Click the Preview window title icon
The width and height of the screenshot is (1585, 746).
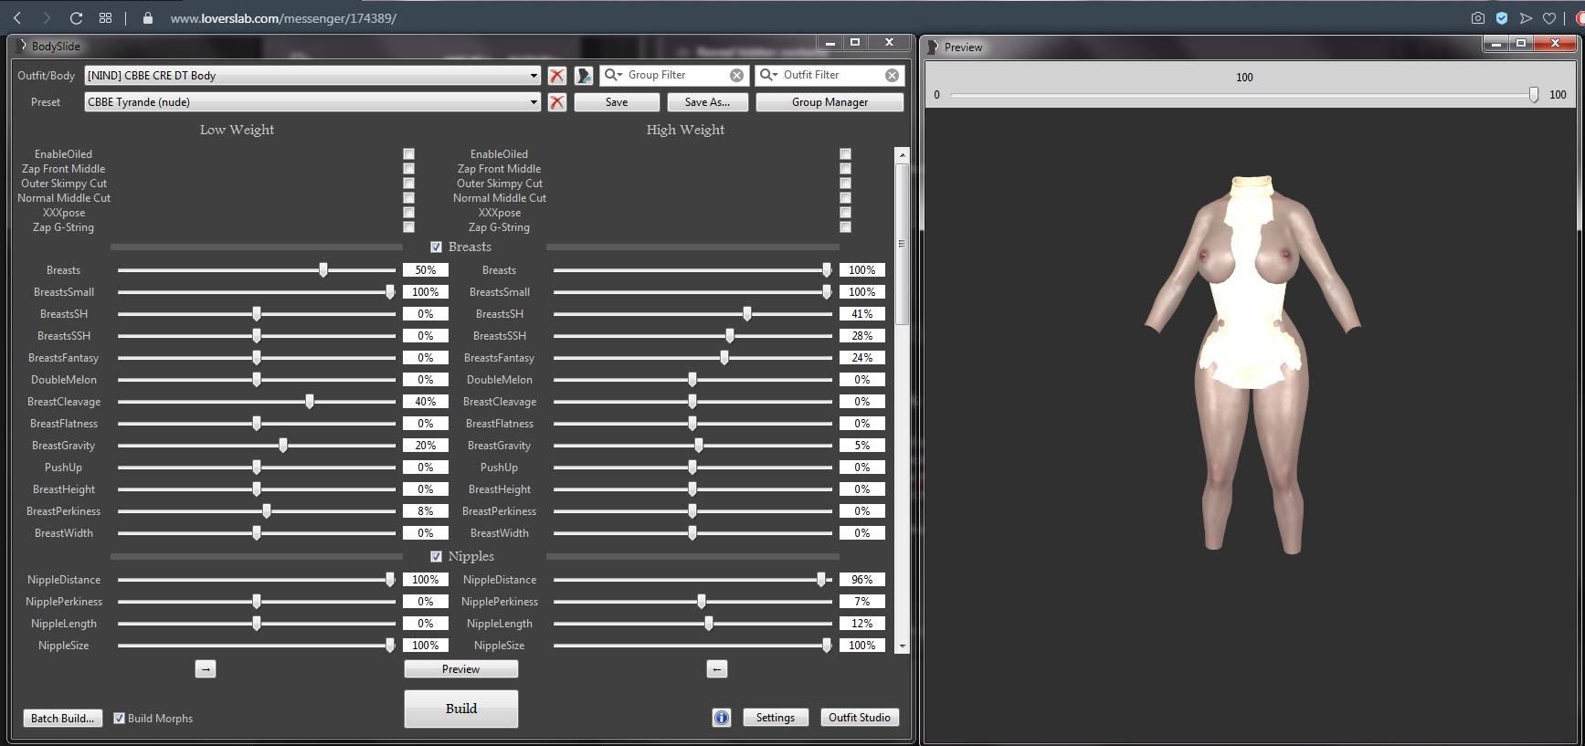(x=933, y=47)
